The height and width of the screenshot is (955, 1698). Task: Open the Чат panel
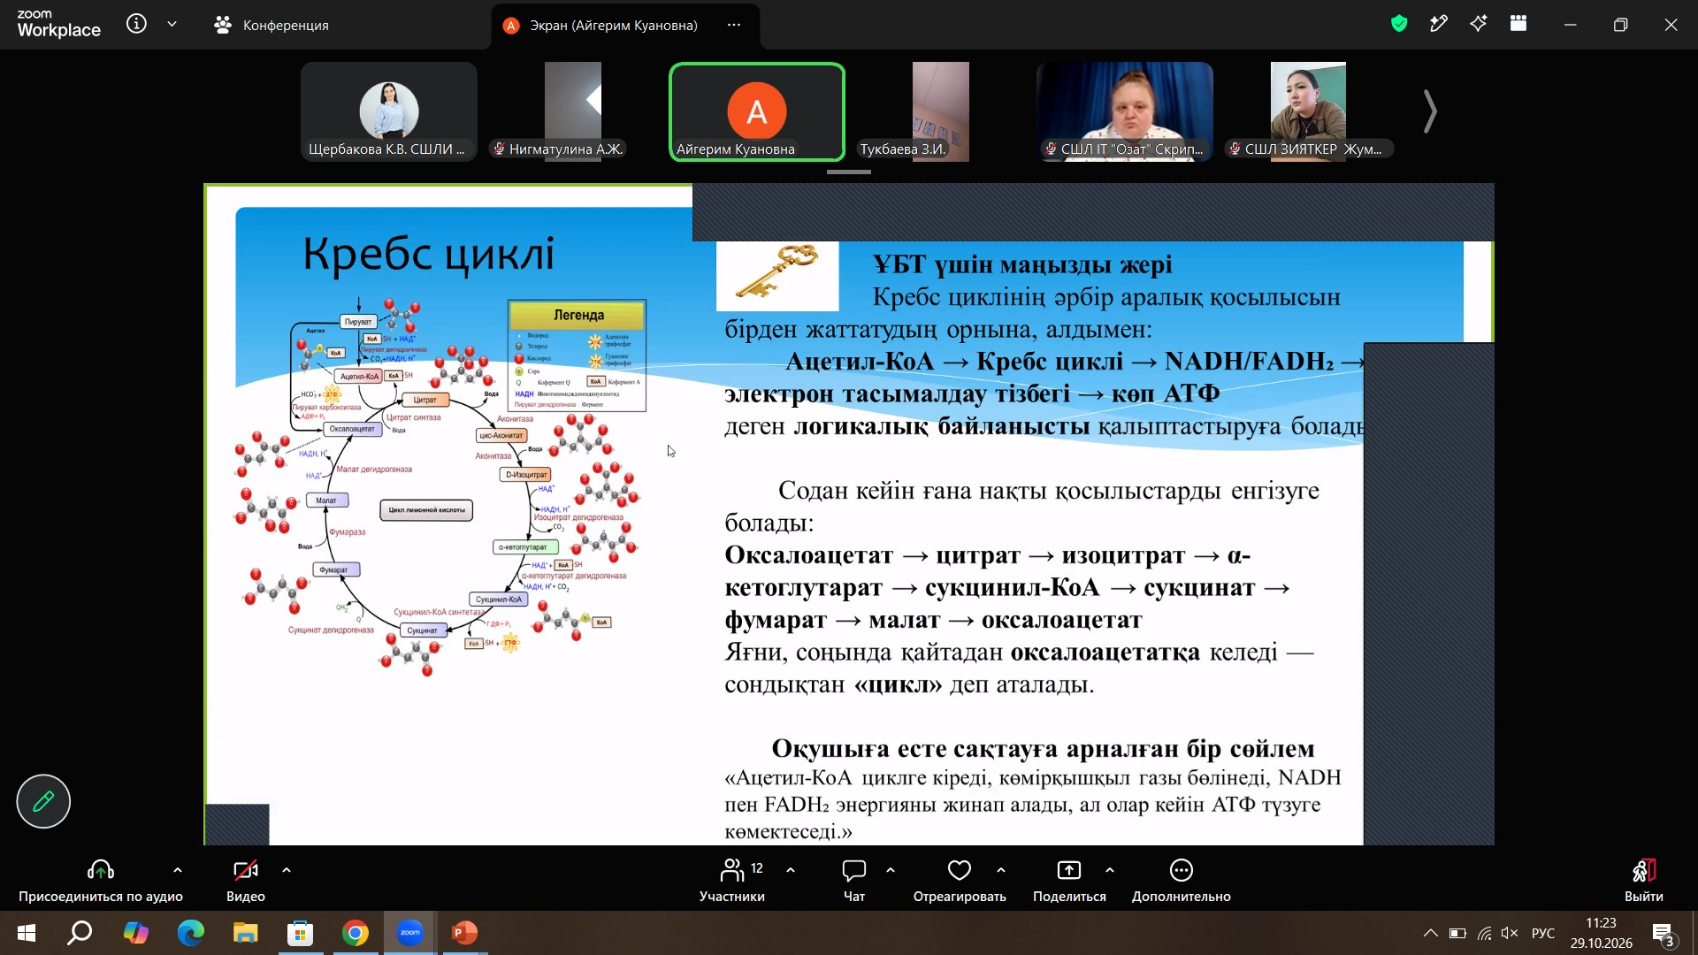854,881
